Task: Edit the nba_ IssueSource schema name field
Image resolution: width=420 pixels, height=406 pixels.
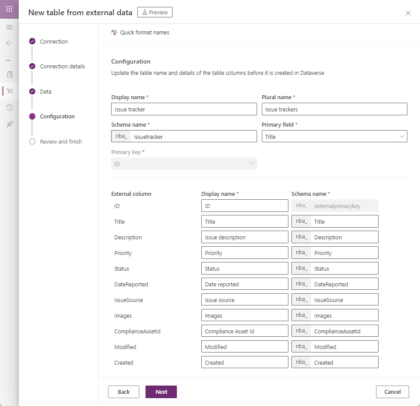Action: point(335,300)
